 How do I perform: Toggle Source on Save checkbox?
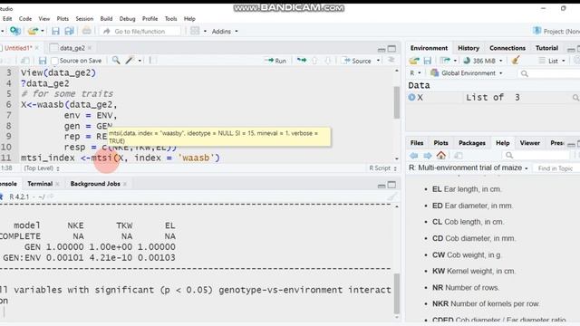coord(54,61)
